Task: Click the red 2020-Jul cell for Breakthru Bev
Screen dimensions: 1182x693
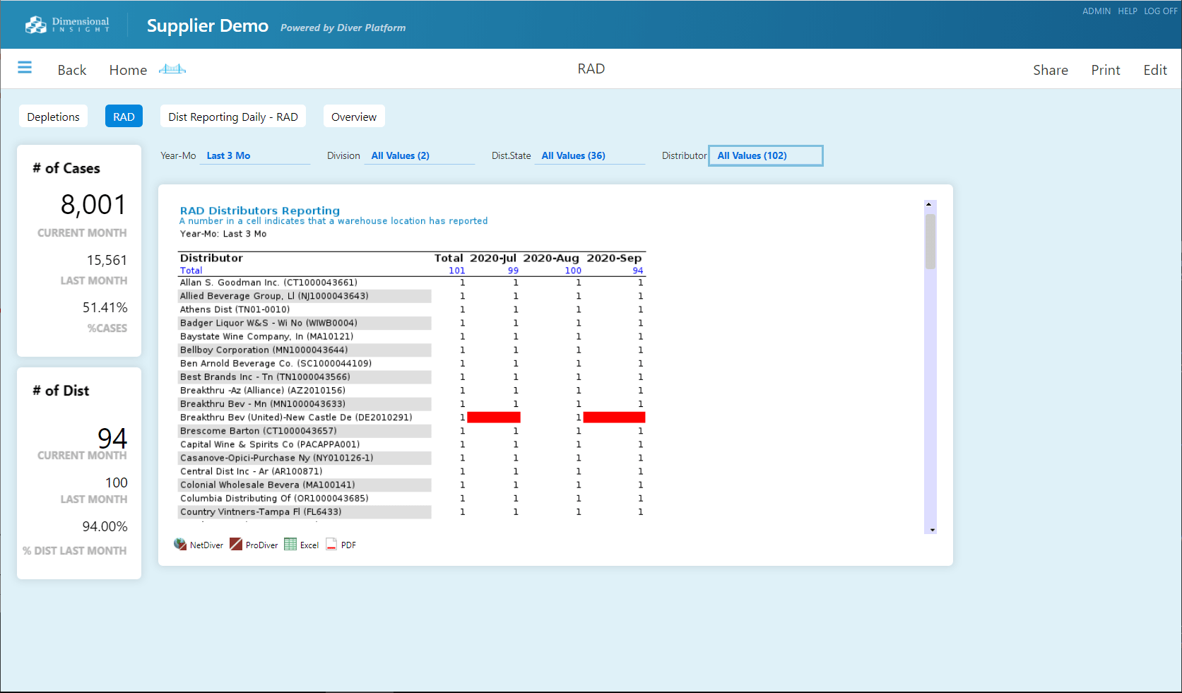Action: coord(494,417)
